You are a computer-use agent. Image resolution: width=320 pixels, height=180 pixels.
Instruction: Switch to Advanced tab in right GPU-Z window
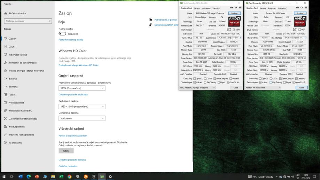coord(272,8)
